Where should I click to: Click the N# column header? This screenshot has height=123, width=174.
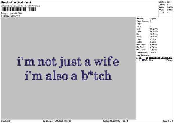tap(140, 58)
